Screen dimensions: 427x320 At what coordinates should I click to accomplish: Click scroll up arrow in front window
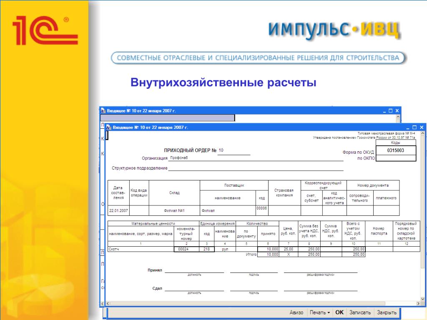click(x=423, y=134)
